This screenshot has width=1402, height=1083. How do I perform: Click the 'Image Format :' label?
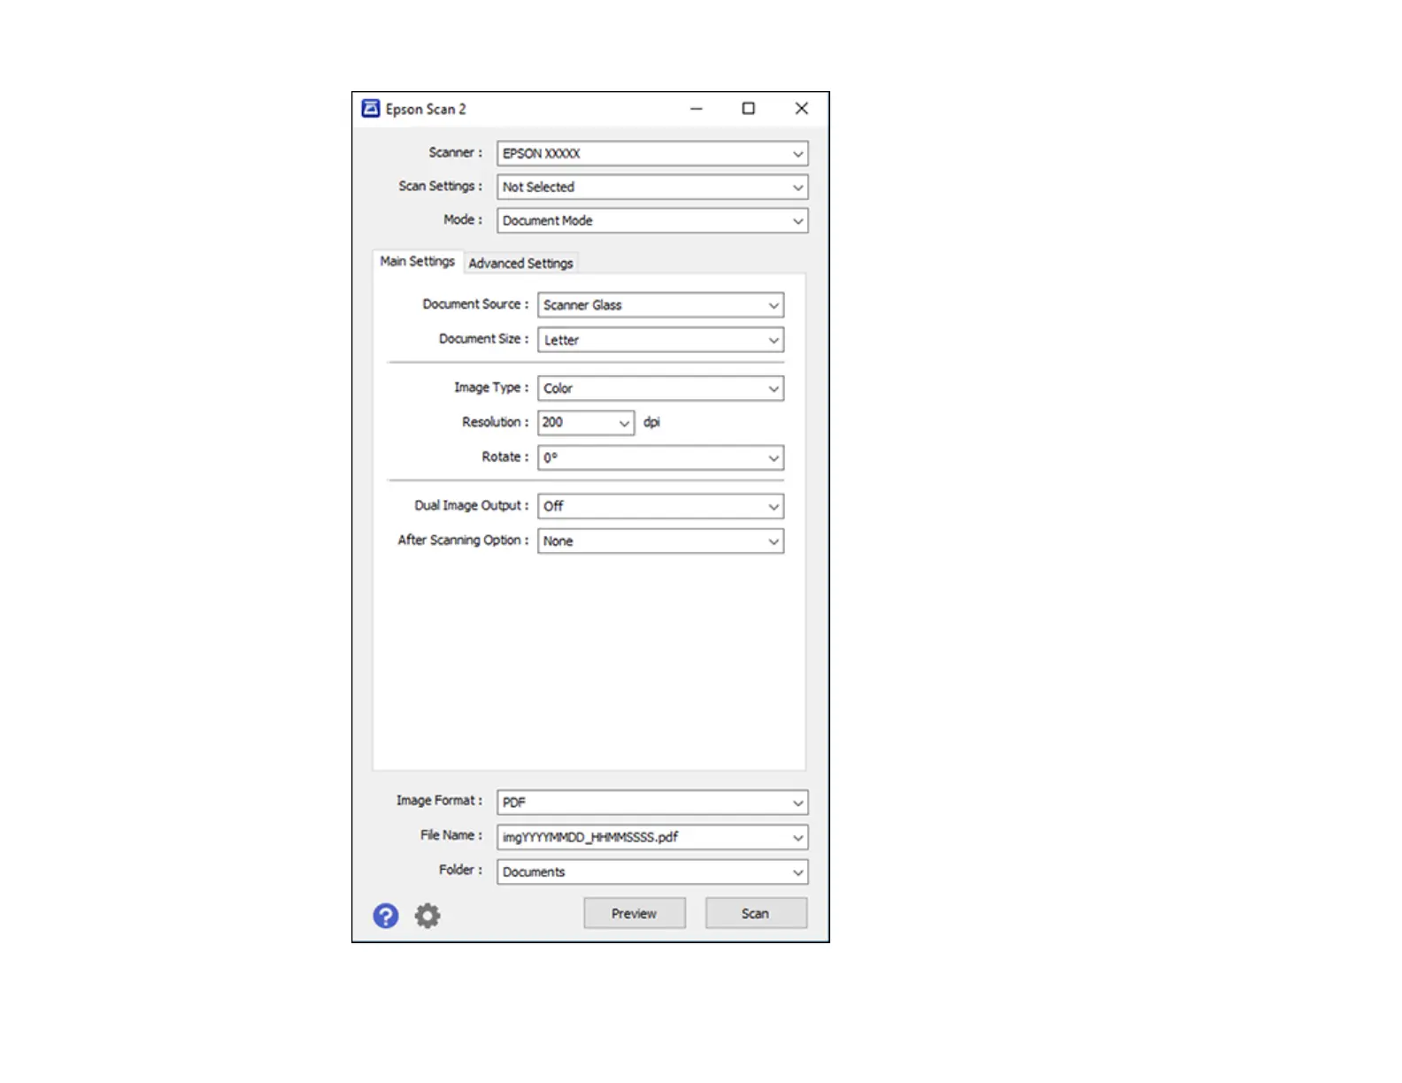pyautogui.click(x=439, y=801)
